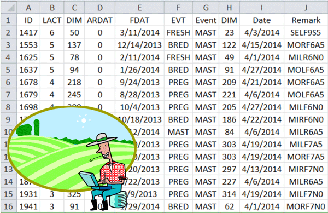Click the DIM 314 cell
328x213 pixels.
[x=229, y=194]
